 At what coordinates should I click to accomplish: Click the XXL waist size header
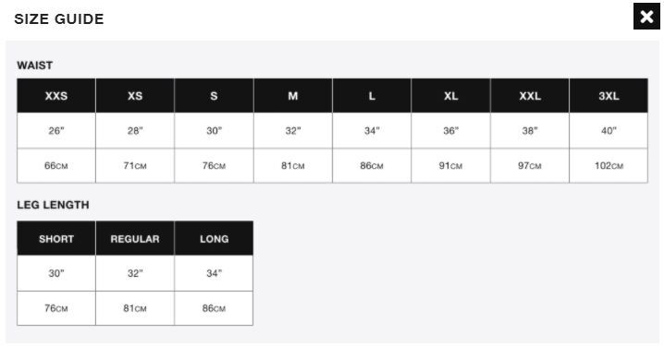click(530, 95)
